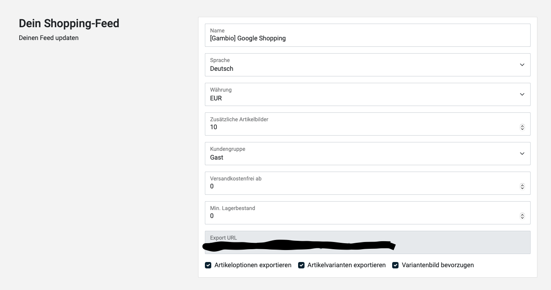Click the Name label above Google Shopping
Image resolution: width=551 pixels, height=290 pixels.
217,30
